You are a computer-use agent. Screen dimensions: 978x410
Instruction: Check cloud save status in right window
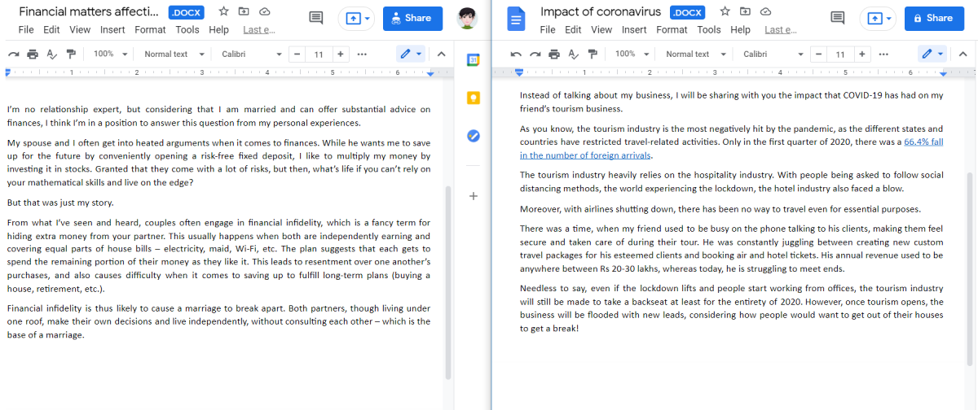click(x=765, y=12)
